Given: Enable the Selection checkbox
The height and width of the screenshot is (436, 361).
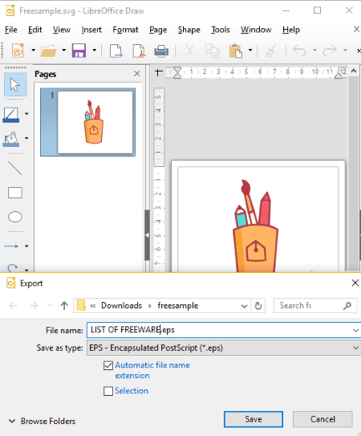Looking at the screenshot, I should (108, 391).
